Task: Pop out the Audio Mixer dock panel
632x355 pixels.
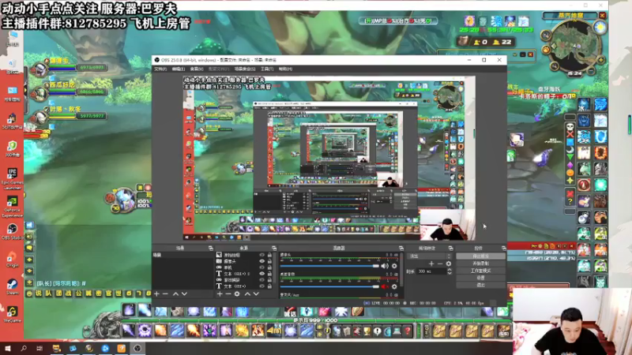Action: coord(401,248)
